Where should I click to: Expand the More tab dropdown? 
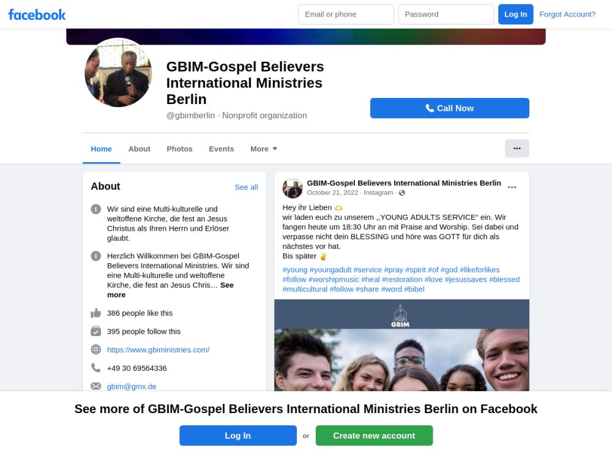point(264,149)
